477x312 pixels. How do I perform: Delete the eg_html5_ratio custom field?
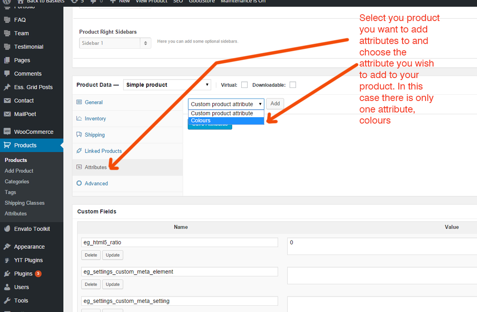tap(91, 255)
